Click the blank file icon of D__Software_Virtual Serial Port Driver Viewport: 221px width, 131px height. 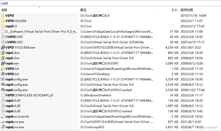(3, 32)
